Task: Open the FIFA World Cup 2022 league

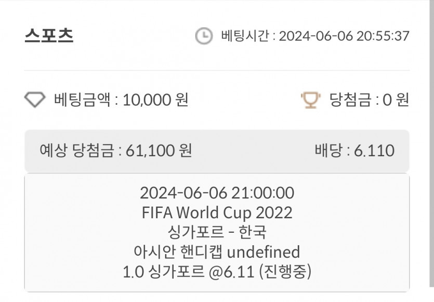Action: 217,212
